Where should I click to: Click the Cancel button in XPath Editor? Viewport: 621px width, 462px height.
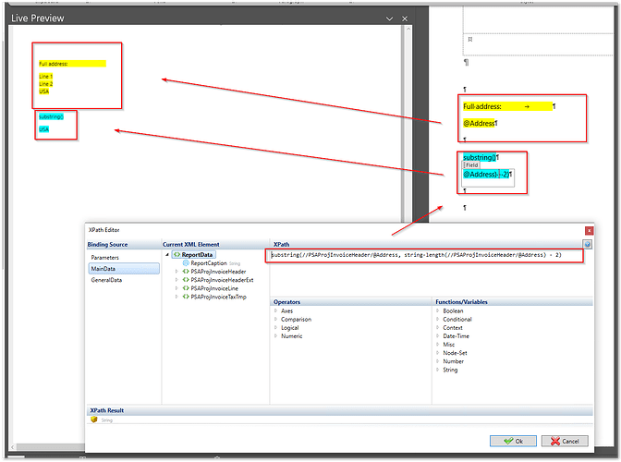click(x=565, y=441)
